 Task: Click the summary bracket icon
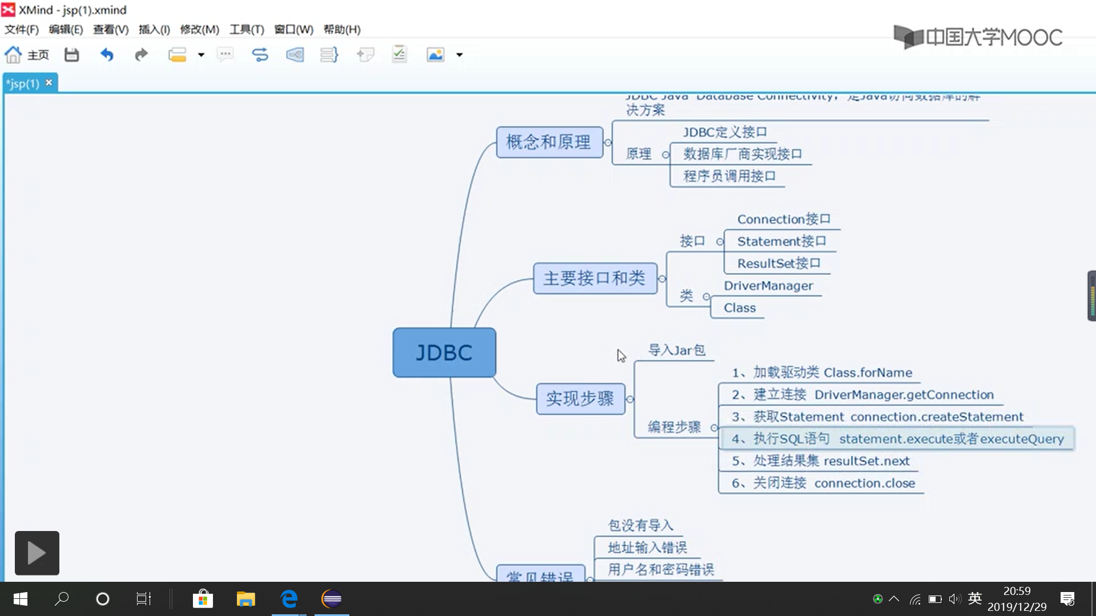pyautogui.click(x=329, y=55)
